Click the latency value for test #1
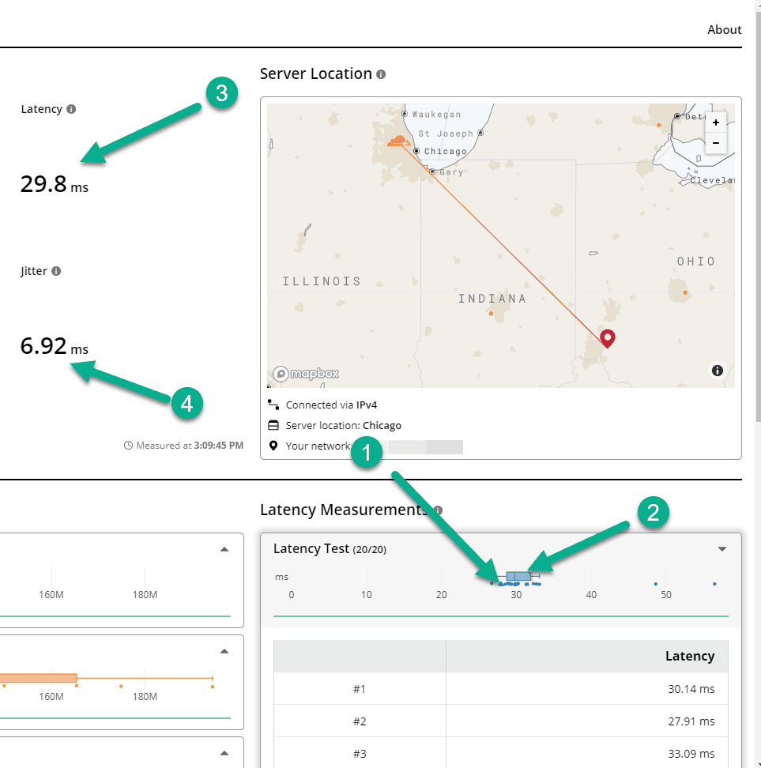The image size is (761, 768). 691,689
